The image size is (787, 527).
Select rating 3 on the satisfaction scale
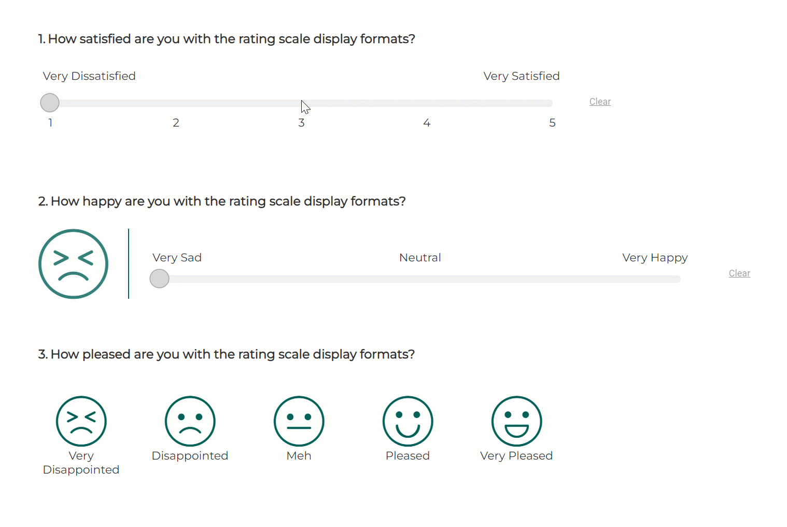point(301,122)
